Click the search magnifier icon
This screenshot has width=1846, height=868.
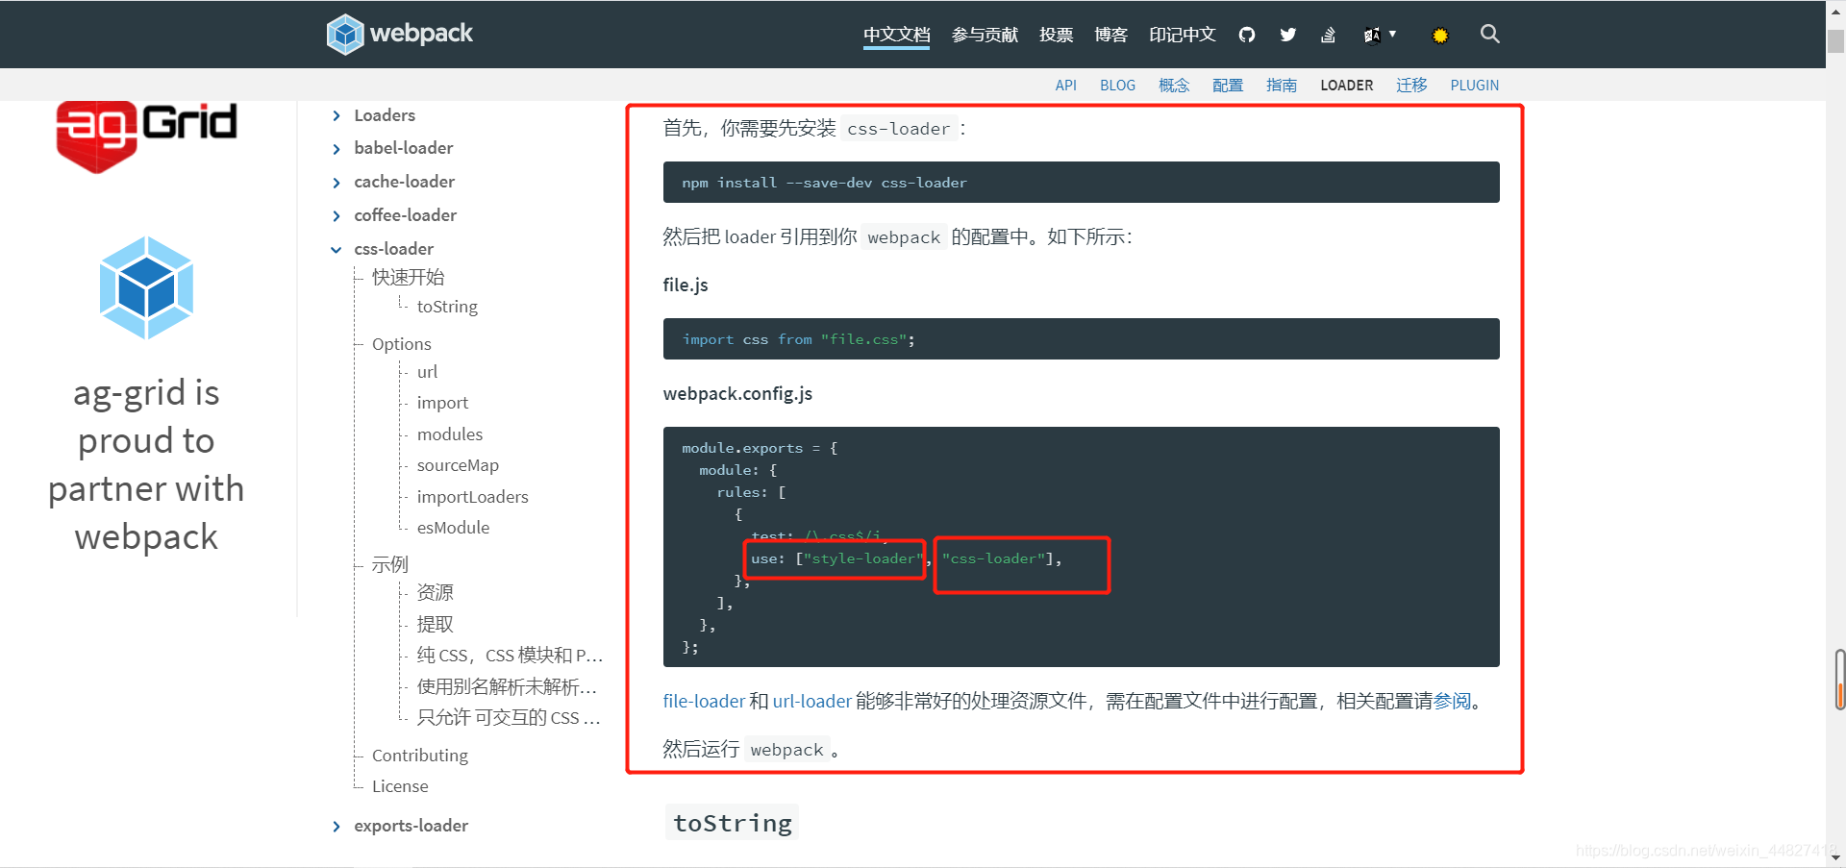pyautogui.click(x=1489, y=34)
